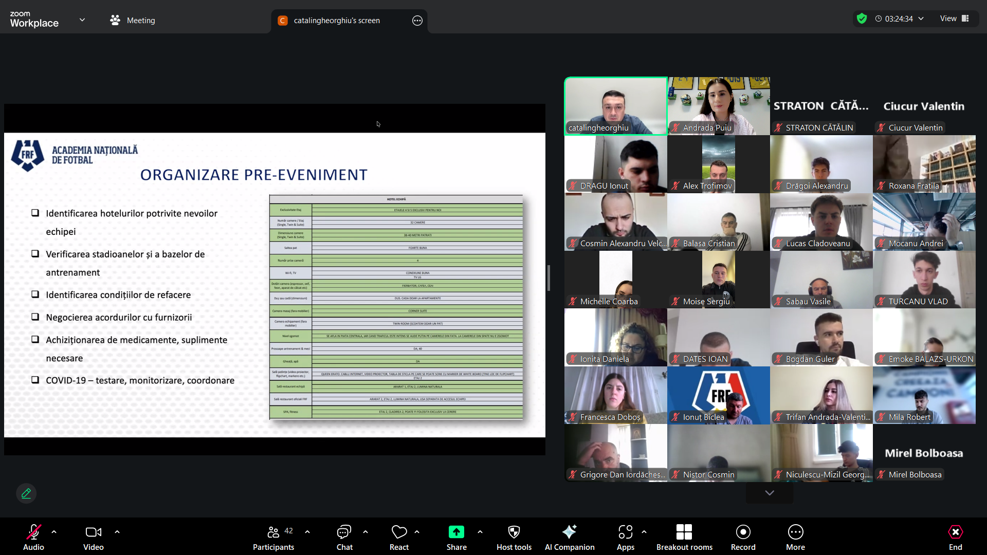This screenshot has width=987, height=555.
Task: Unmute the microphone Audio button
Action: click(x=33, y=532)
